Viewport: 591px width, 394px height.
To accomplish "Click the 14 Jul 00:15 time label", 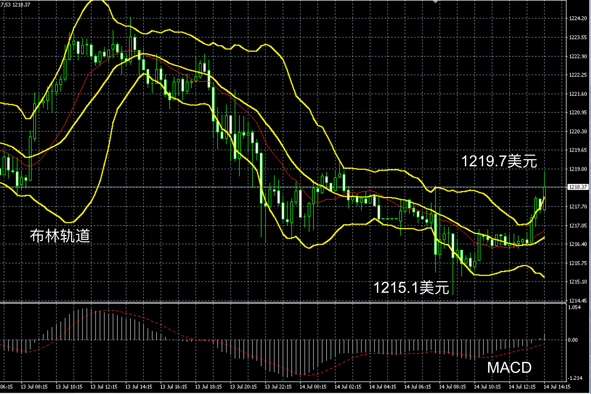I will coord(313,387).
